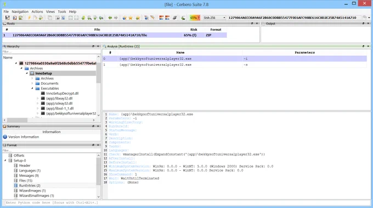Click the star with globe toolbar icon
373x208 pixels.
[x=125, y=18]
